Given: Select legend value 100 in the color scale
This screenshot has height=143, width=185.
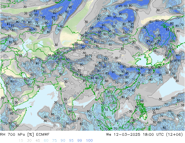Looking at the screenshot, I should pyautogui.click(x=89, y=141).
